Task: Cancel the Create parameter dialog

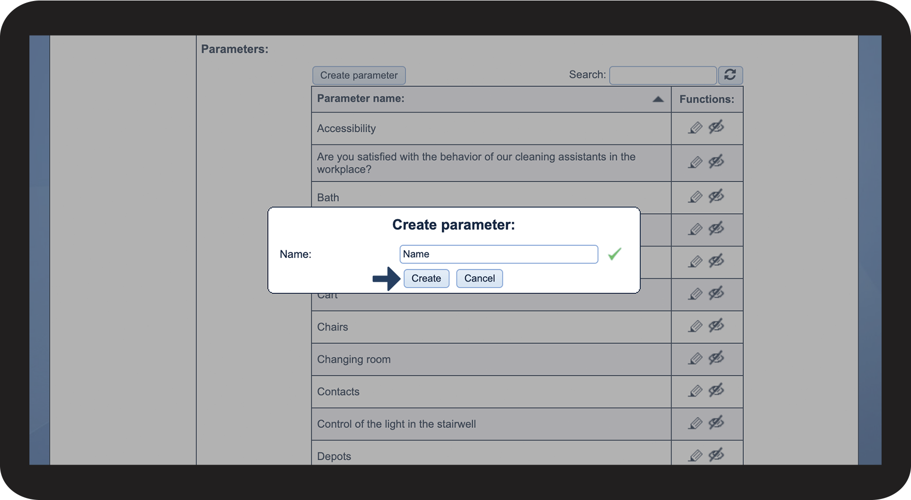Action: coord(479,279)
